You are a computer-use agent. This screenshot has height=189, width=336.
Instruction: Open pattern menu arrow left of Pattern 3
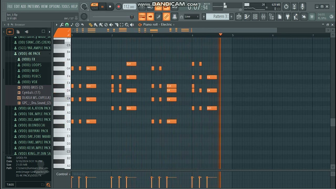pos(204,17)
